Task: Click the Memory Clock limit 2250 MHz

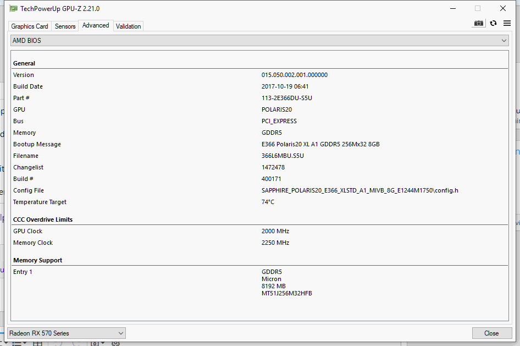Action: coord(275,243)
